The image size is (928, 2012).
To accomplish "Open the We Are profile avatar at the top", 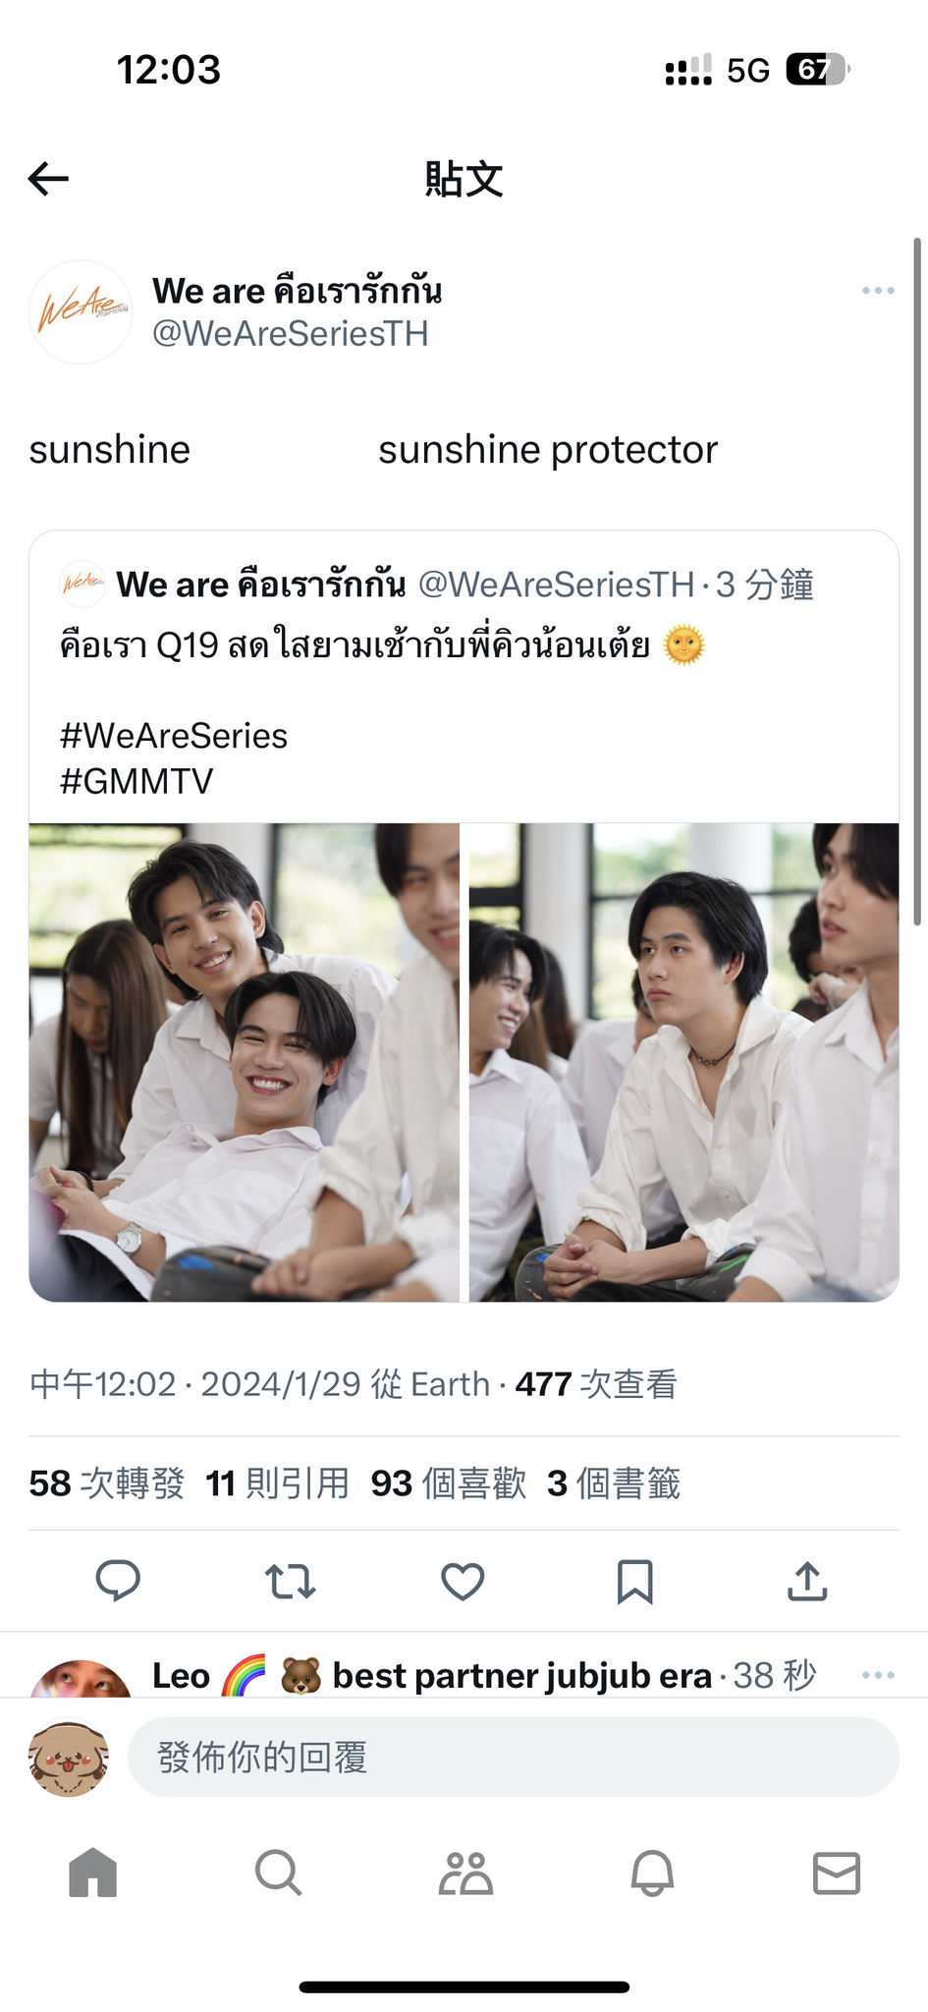I will point(81,311).
